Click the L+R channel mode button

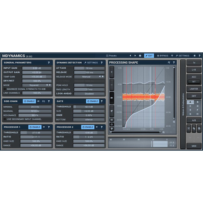(194, 70)
